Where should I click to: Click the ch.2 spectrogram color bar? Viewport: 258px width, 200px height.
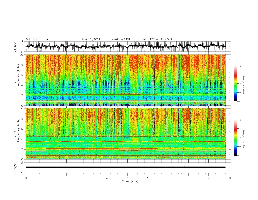tap(236, 138)
